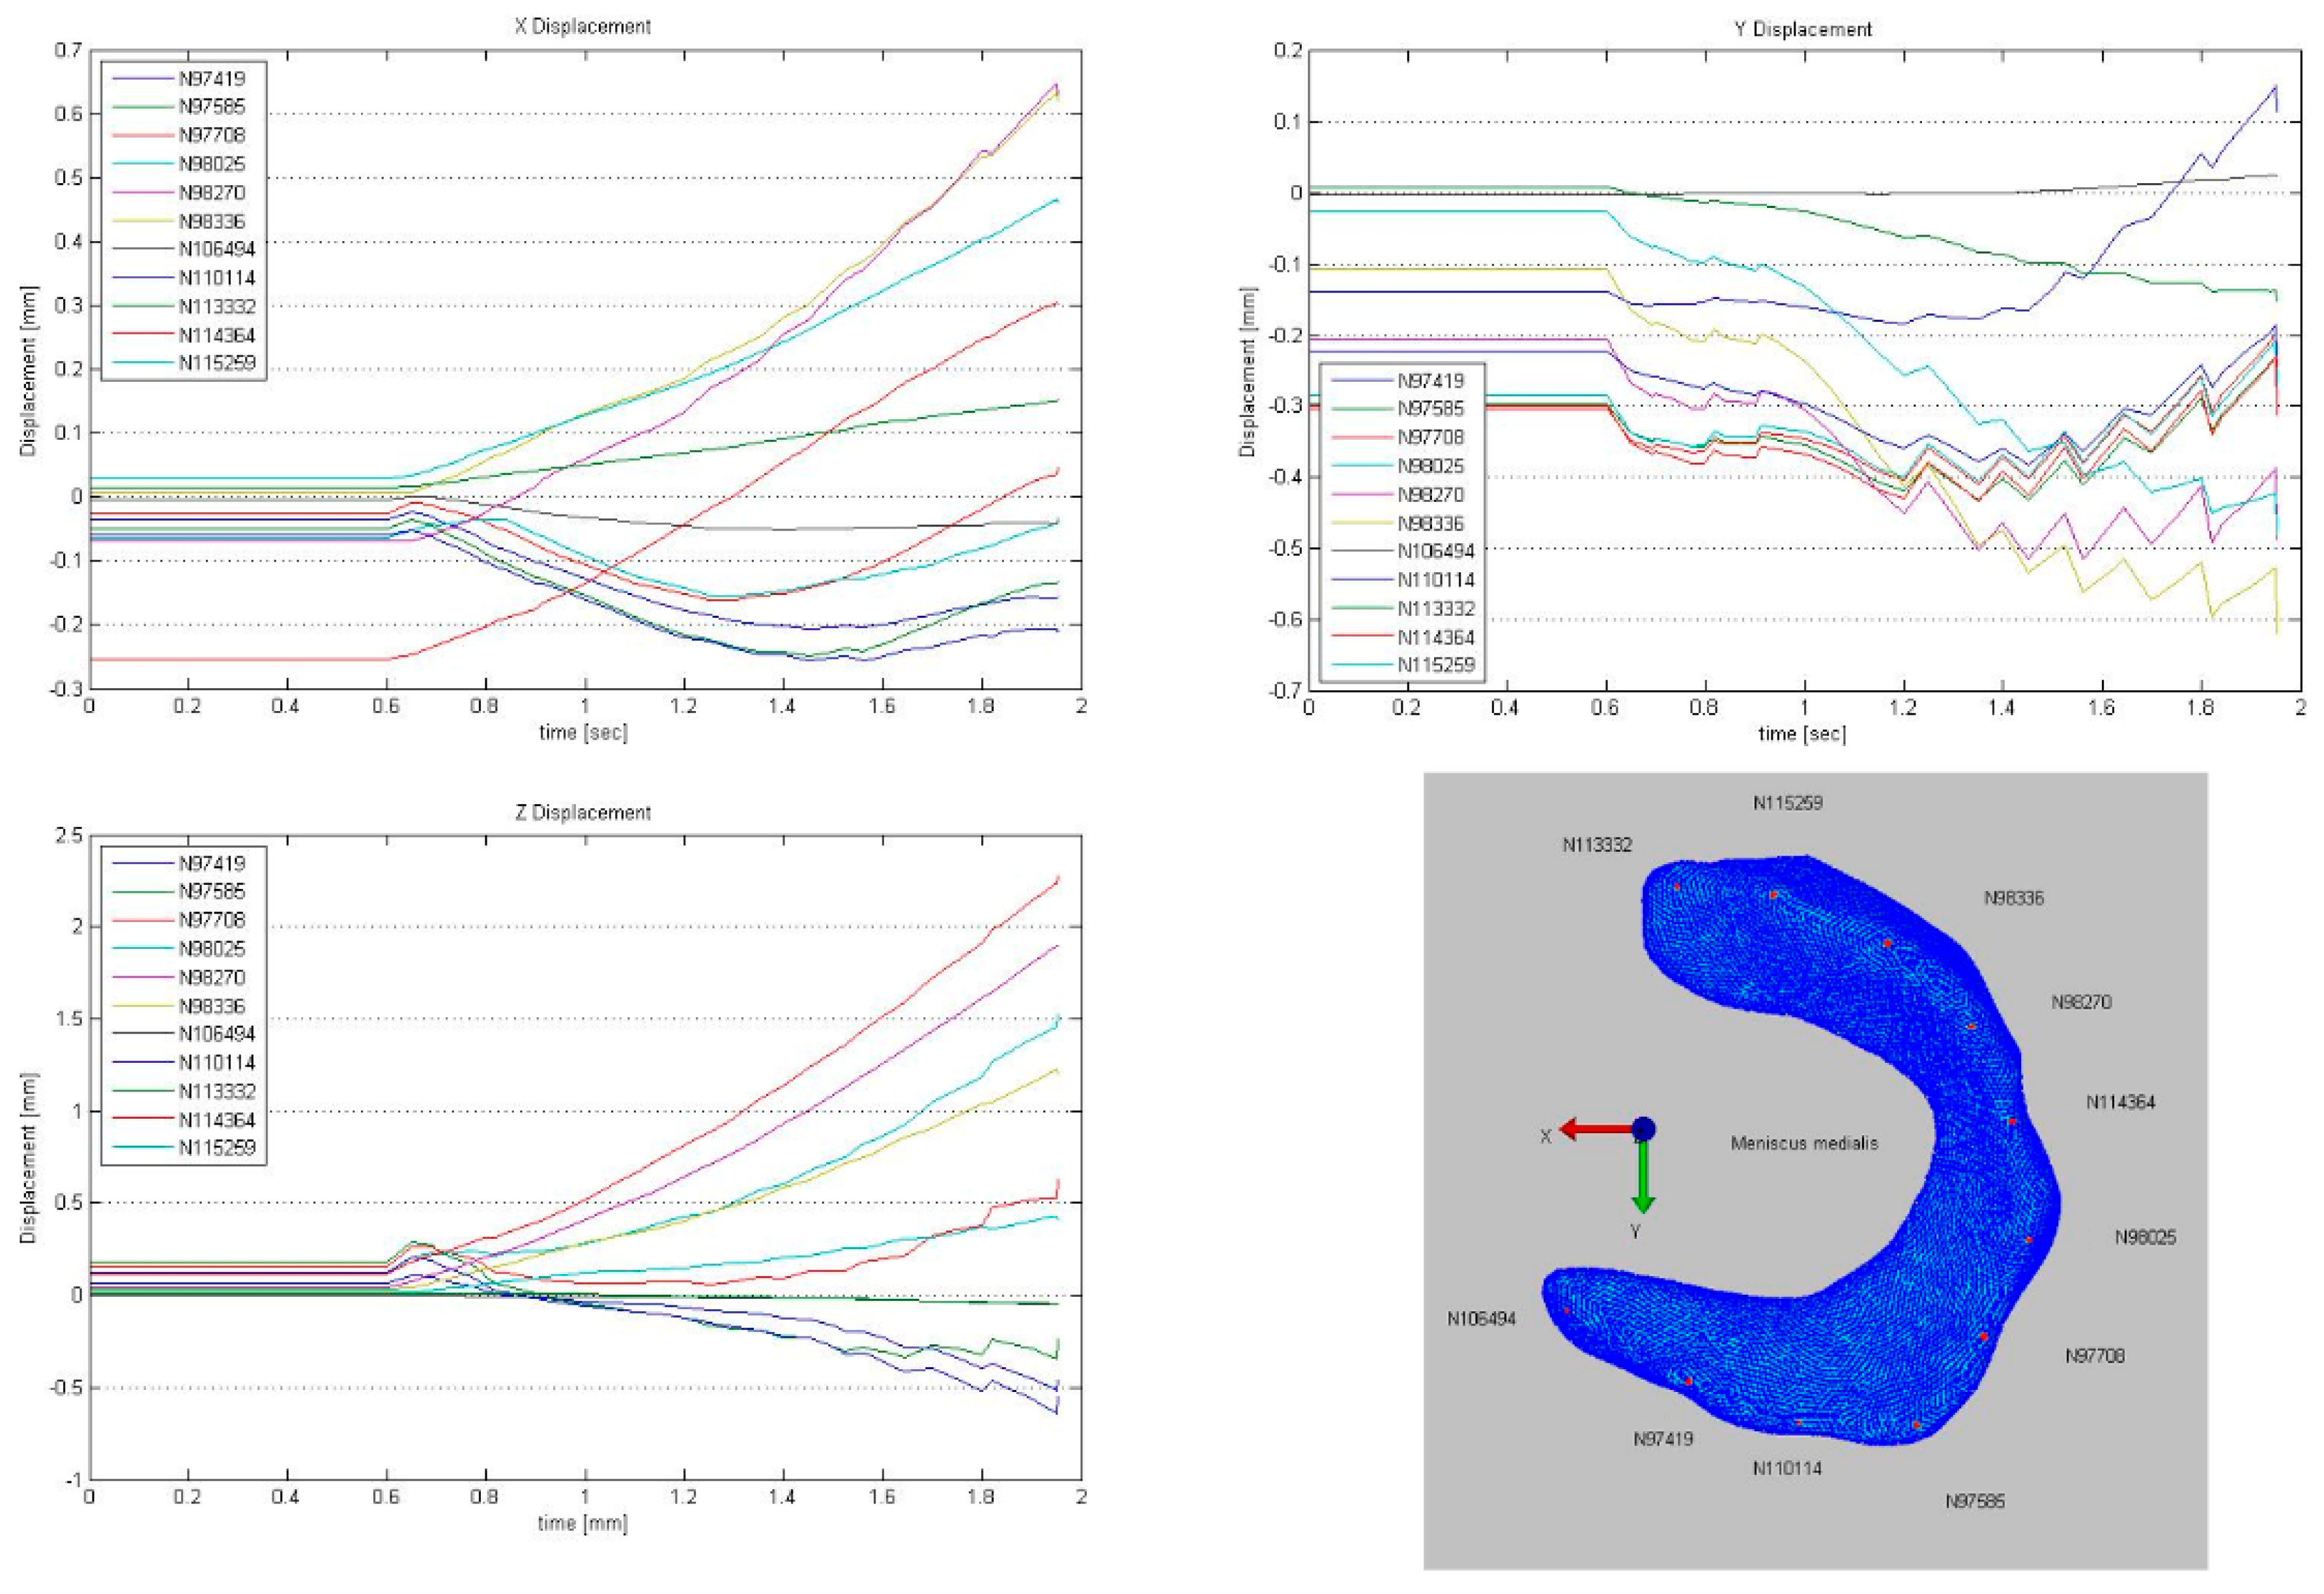
Task: Select N97419 in X Displacement legend
Action: (x=212, y=78)
